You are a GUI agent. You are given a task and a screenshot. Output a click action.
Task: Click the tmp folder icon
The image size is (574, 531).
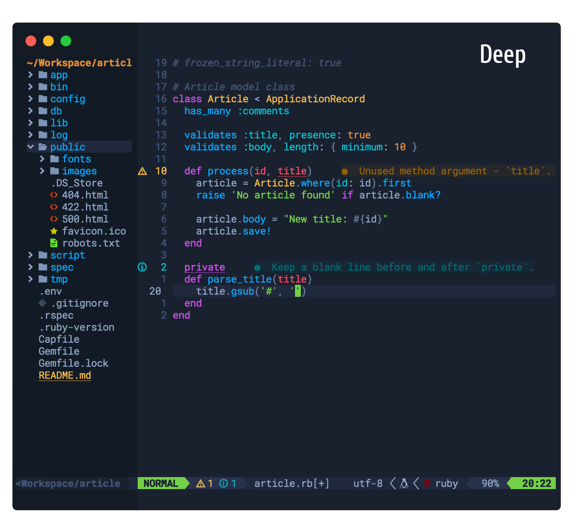(43, 279)
